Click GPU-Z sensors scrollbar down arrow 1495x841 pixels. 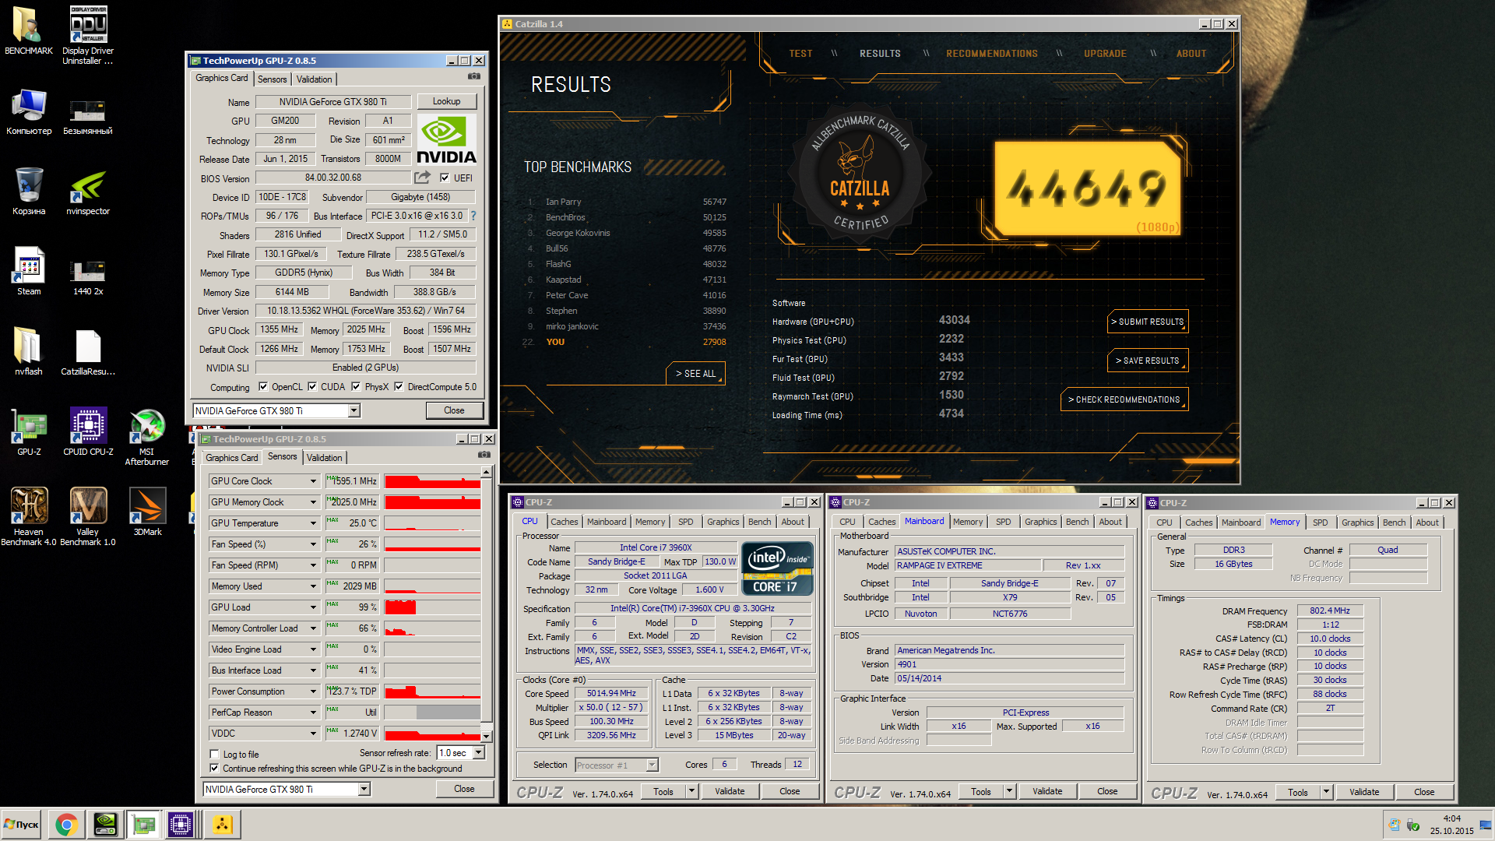pyautogui.click(x=486, y=735)
